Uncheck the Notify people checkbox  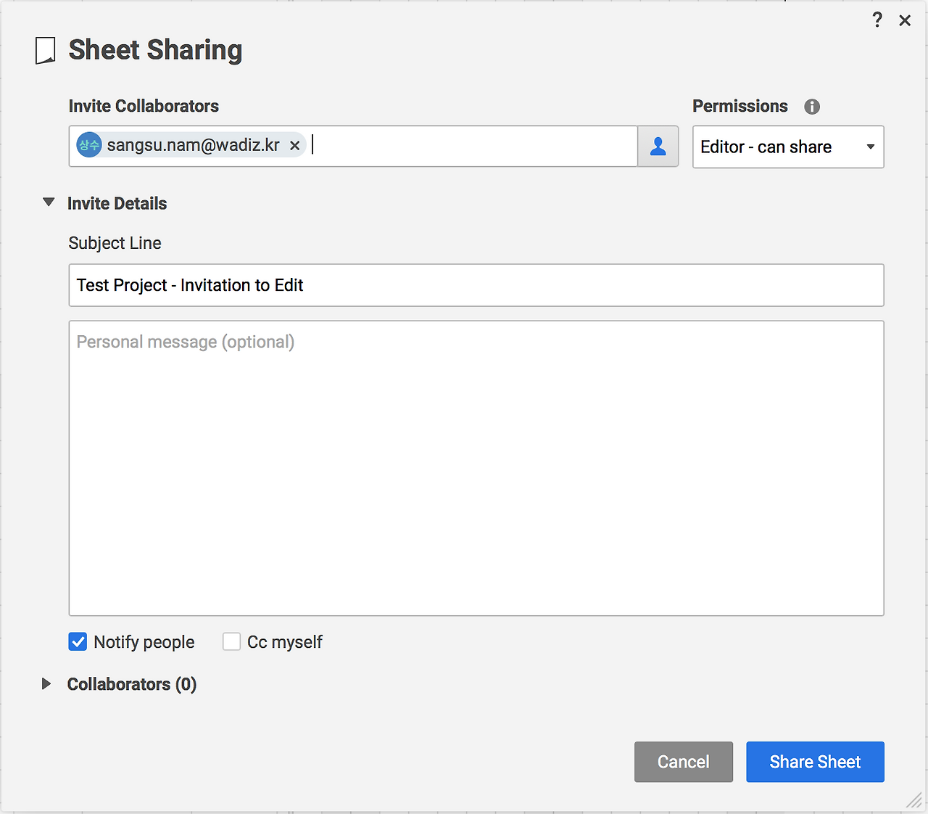(78, 642)
